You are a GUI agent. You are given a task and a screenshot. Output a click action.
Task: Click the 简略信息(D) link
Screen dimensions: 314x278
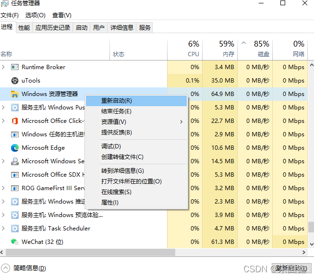[x=30, y=268]
